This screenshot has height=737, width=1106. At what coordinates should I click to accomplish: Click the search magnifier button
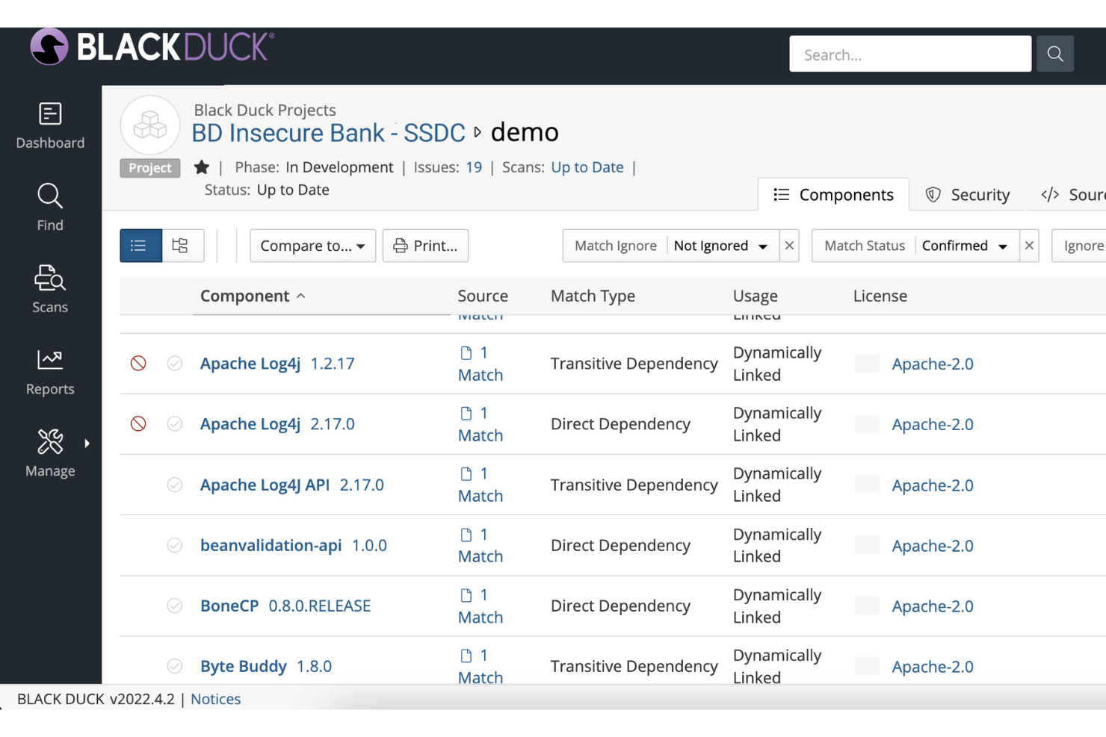pyautogui.click(x=1055, y=54)
